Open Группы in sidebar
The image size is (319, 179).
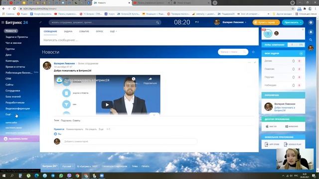10,49
